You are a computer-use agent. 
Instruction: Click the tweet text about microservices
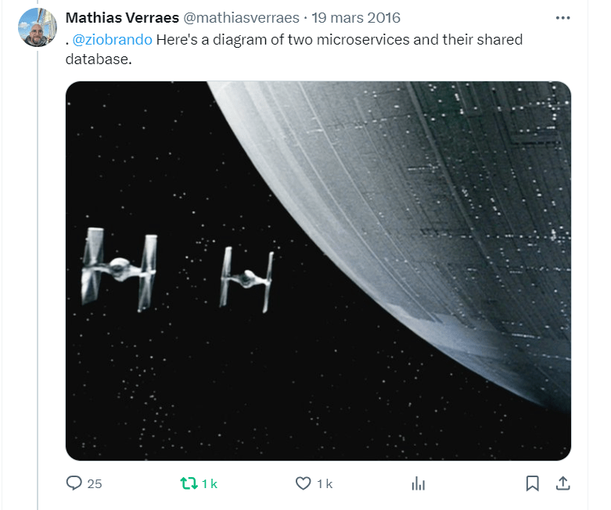pos(294,49)
